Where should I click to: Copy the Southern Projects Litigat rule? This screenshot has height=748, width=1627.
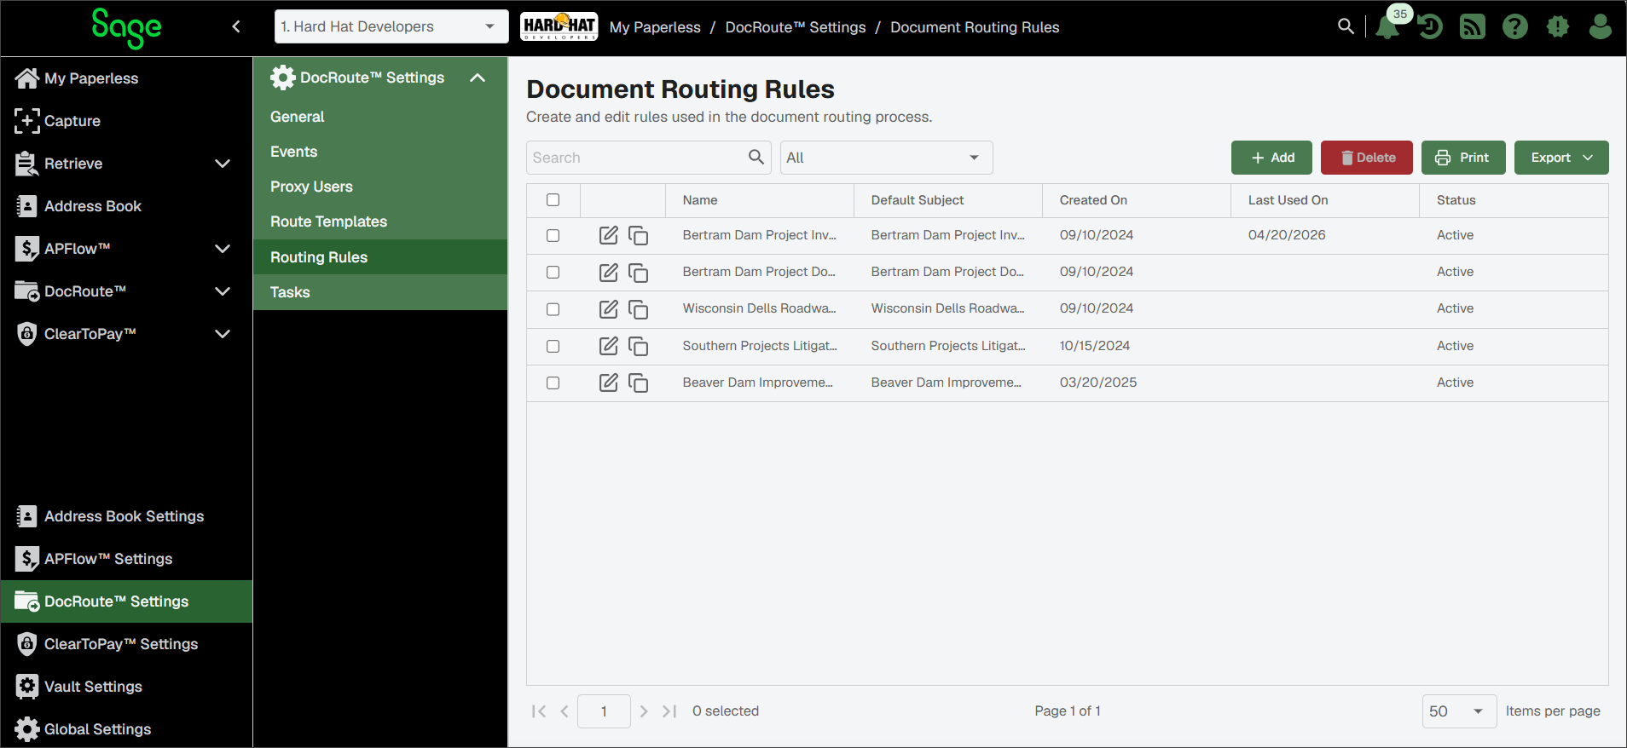[638, 346]
